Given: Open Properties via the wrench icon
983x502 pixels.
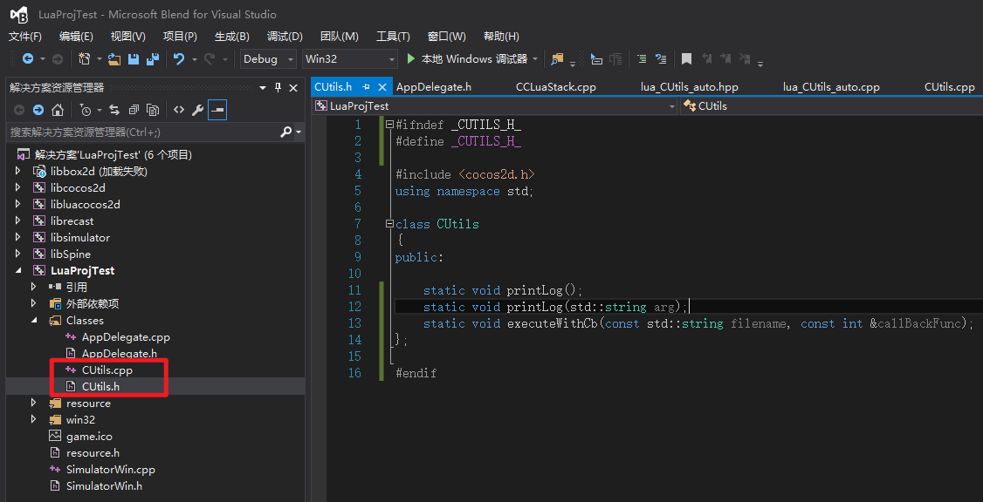Looking at the screenshot, I should (198, 110).
